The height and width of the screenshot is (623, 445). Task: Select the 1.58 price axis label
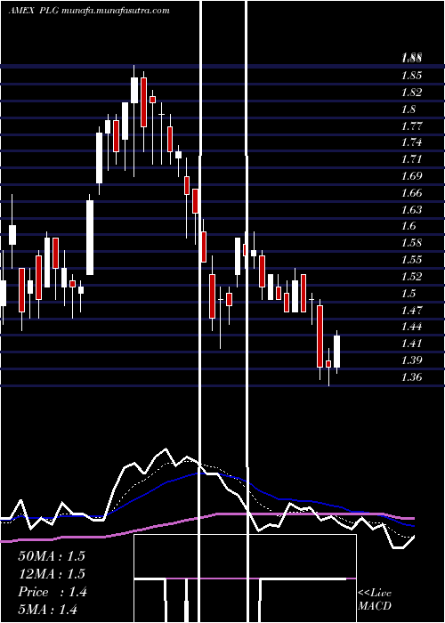pyautogui.click(x=411, y=243)
